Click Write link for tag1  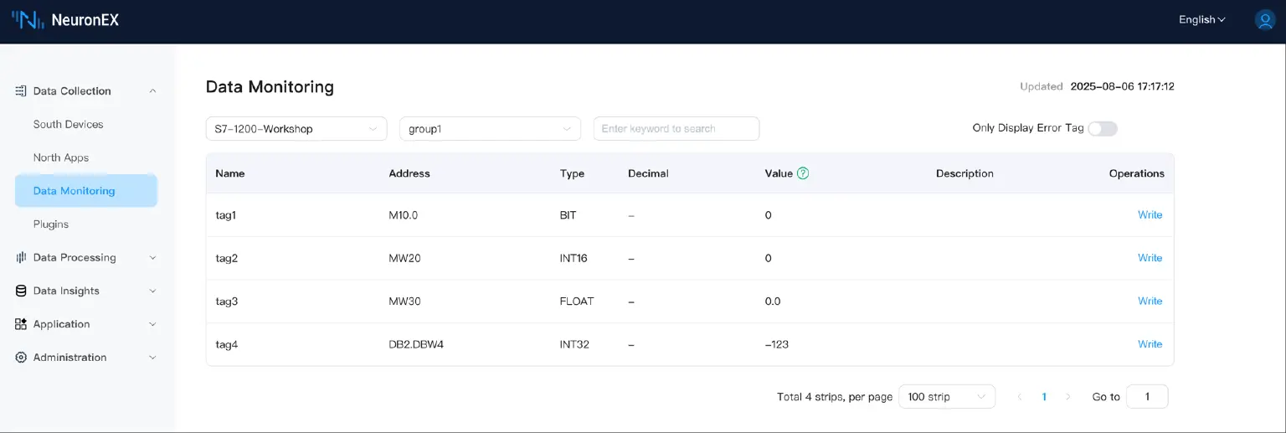[x=1150, y=215]
